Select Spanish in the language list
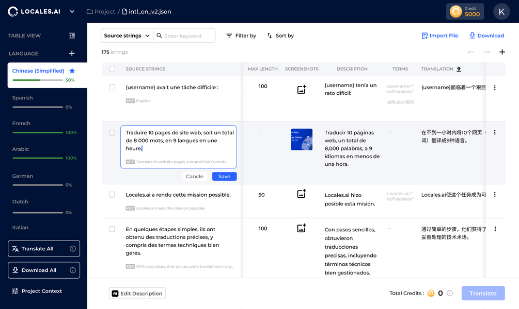Screen dimensions: 519x309 pos(23,98)
